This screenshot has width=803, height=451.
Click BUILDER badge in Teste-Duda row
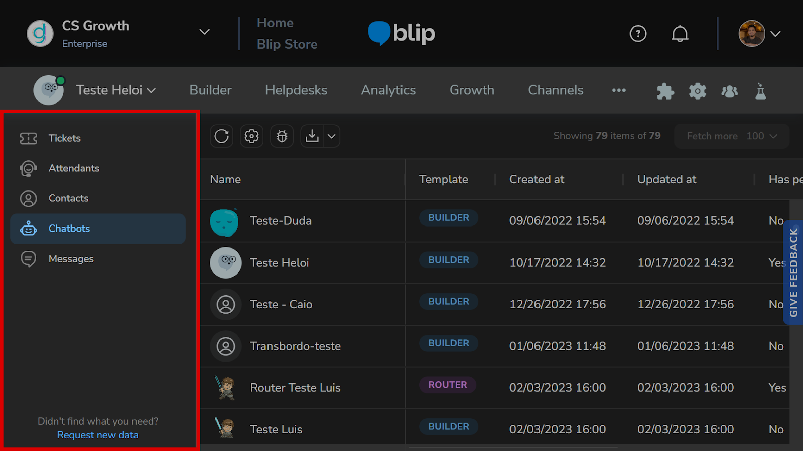[x=449, y=218]
